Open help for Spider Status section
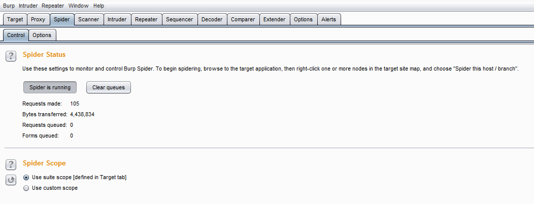 pyautogui.click(x=11, y=56)
